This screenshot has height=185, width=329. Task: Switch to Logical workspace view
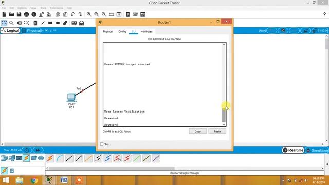point(10,31)
